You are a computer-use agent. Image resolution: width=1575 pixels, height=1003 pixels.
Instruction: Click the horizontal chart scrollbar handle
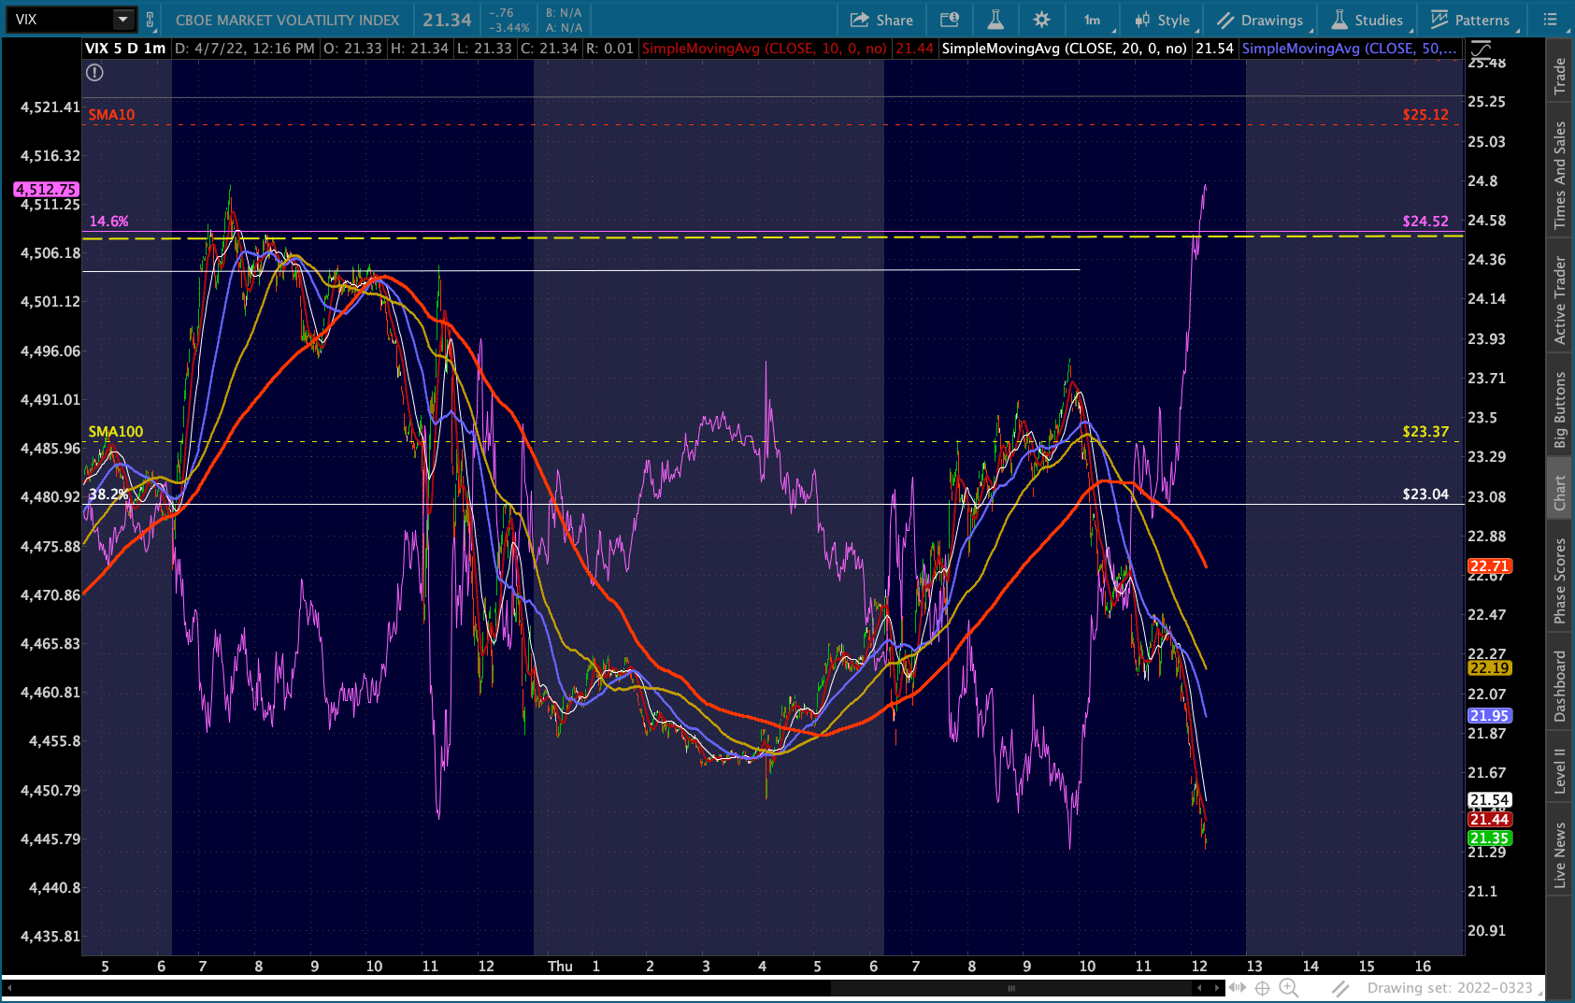click(1010, 987)
